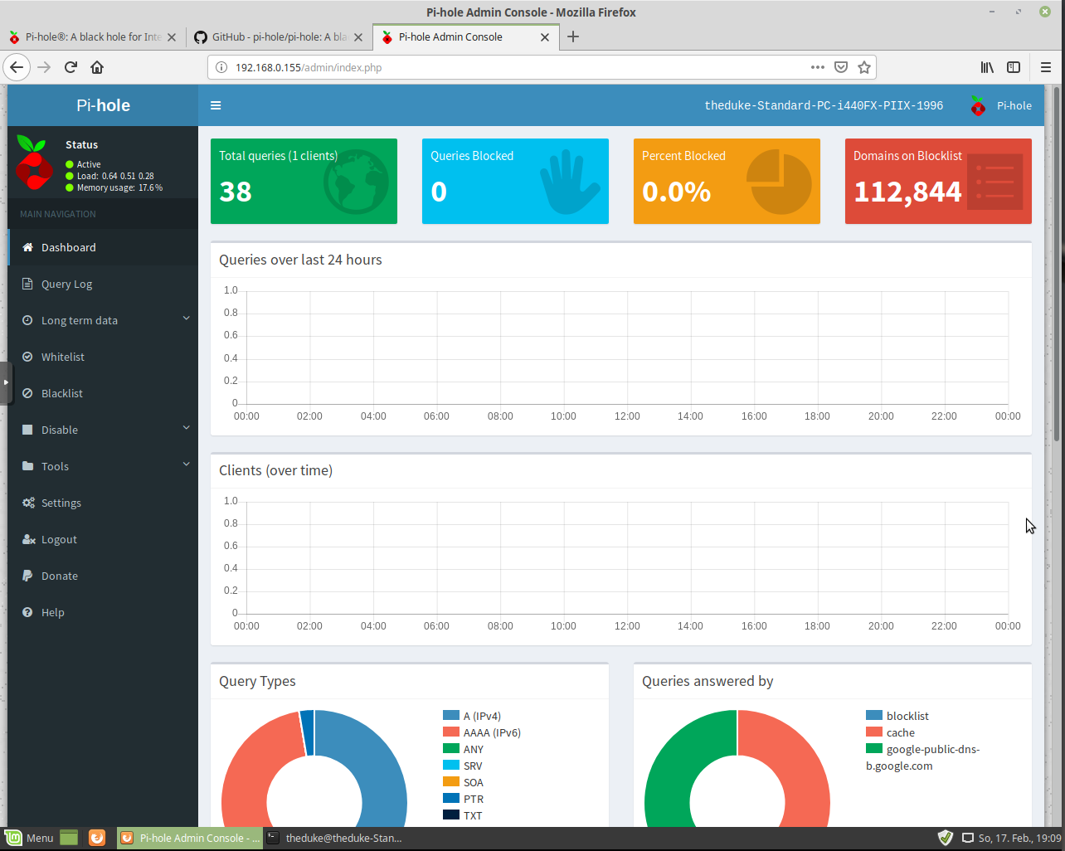The image size is (1065, 851).
Task: Click the Tools folder icon
Action: (x=27, y=466)
